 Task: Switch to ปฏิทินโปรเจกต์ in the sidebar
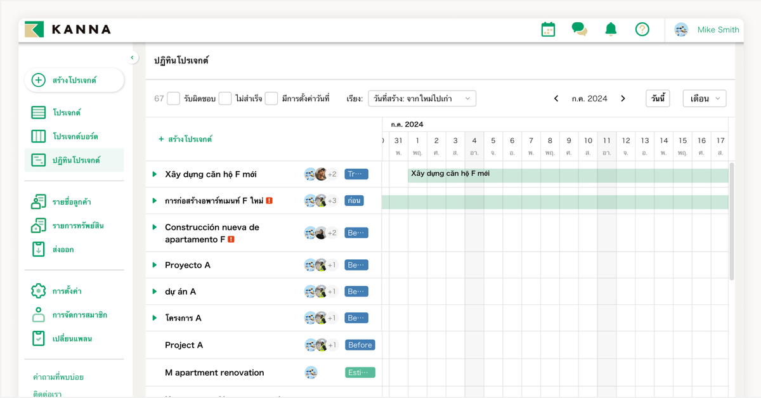pos(39,160)
